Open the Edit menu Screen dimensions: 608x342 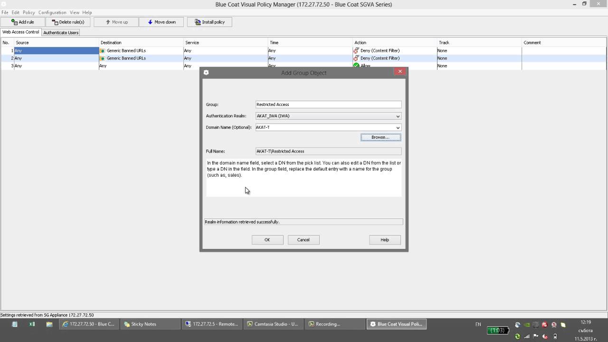16,12
